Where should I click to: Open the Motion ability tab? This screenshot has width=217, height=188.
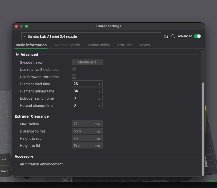[x=99, y=45]
